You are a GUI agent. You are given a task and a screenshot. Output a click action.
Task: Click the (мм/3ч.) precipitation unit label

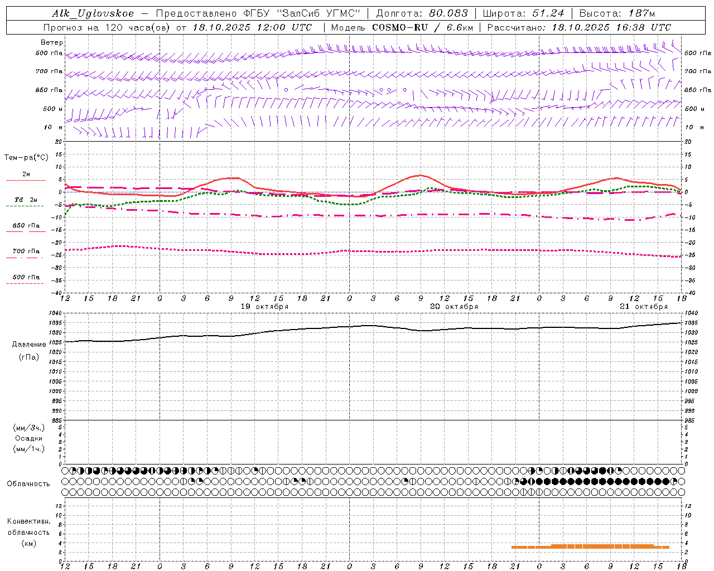[29, 428]
